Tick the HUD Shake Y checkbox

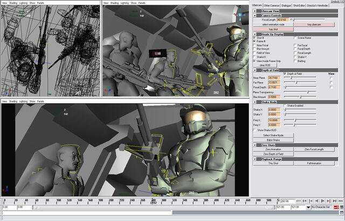point(295,57)
